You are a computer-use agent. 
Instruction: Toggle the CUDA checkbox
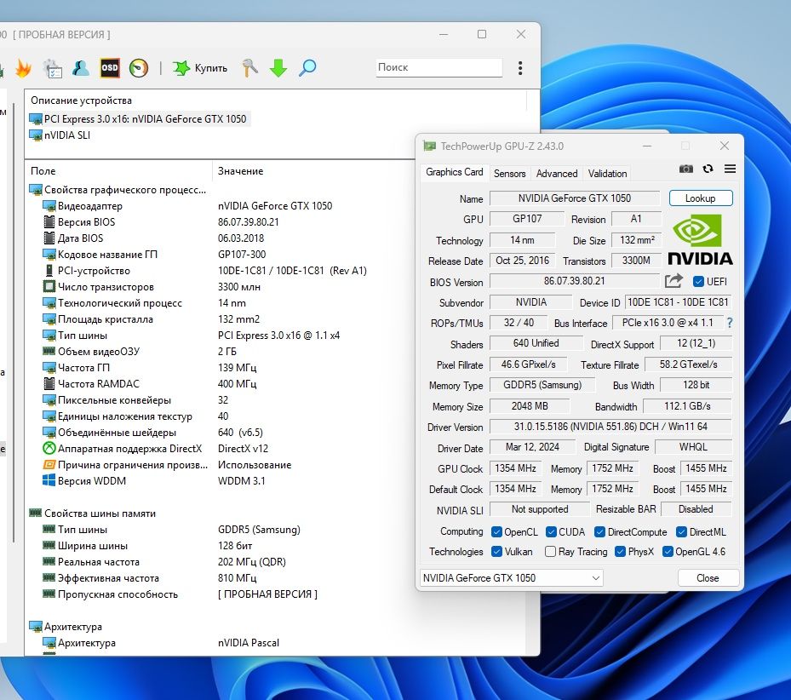(x=551, y=532)
